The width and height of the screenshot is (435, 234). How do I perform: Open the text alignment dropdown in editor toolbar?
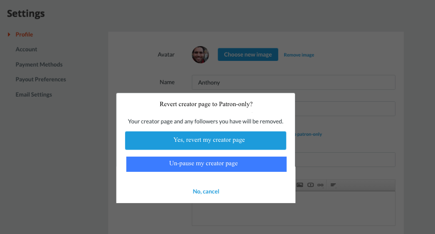point(333,185)
